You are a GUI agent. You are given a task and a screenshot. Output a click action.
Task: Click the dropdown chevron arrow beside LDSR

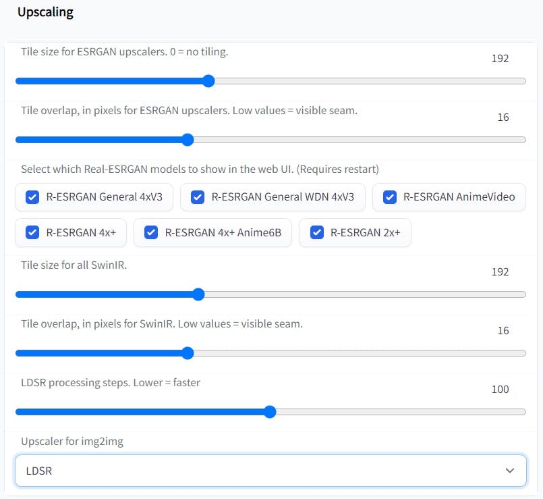(x=509, y=471)
